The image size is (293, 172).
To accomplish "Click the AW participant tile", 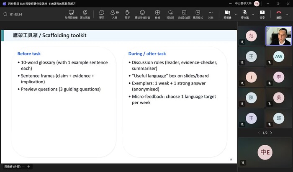I will tap(278, 56).
